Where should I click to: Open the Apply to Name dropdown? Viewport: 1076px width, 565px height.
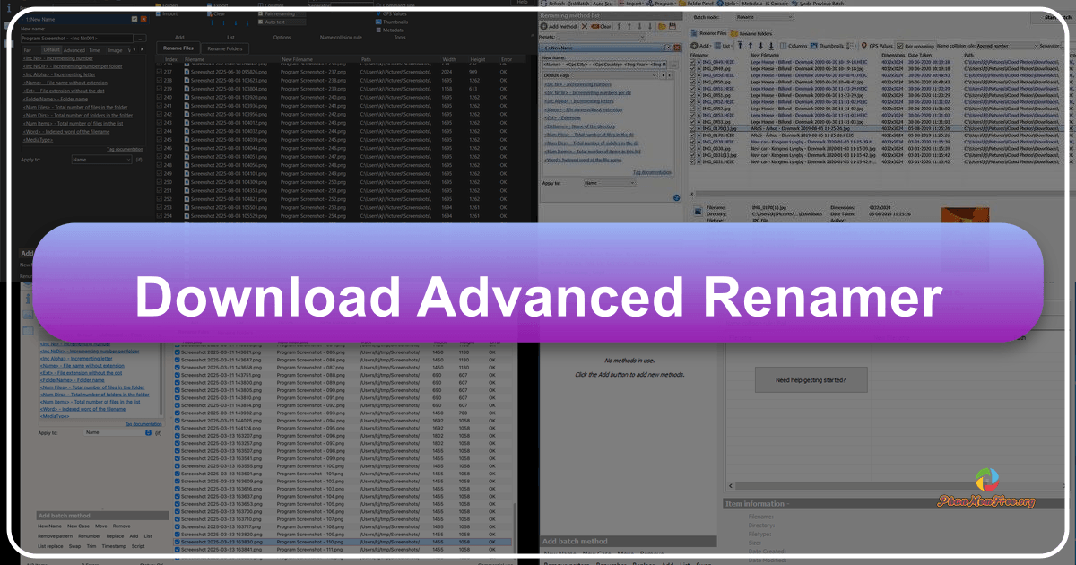pos(609,183)
